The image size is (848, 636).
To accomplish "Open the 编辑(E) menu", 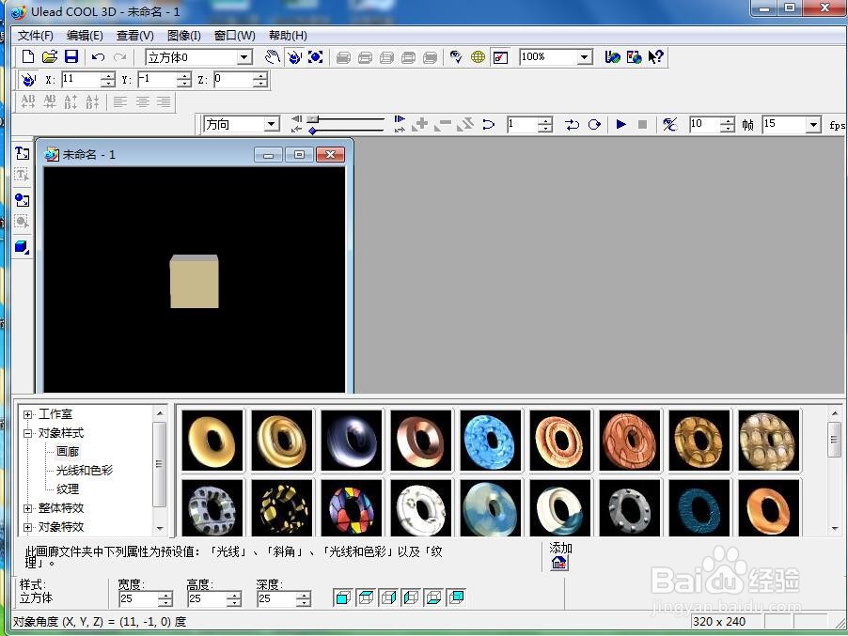I will point(85,36).
